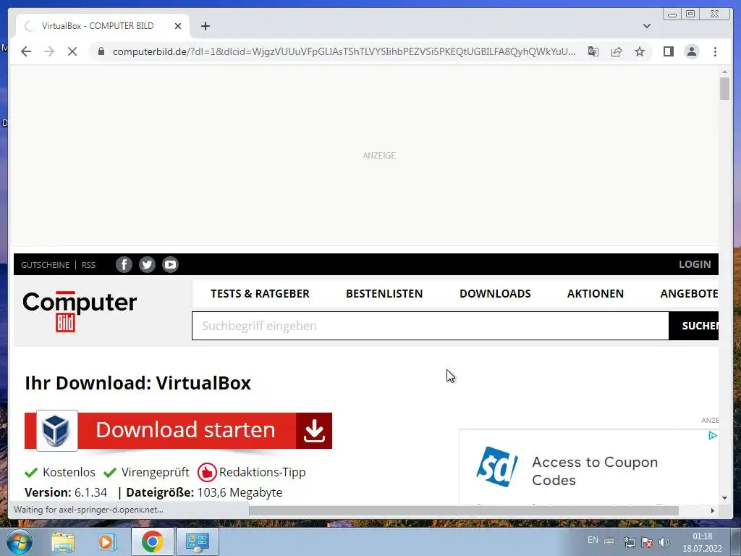The image size is (741, 556).
Task: Open the Computer Bild Twitter icon
Action: [147, 264]
